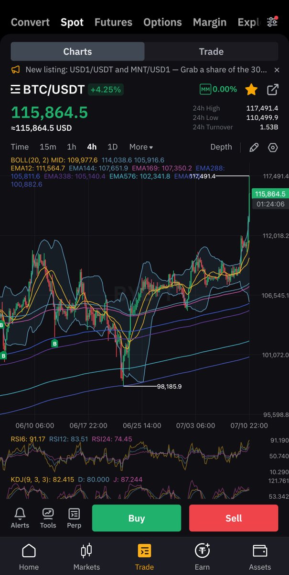Image resolution: width=289 pixels, height=575 pixels.
Task: Switch to the Futures tab
Action: tap(113, 22)
